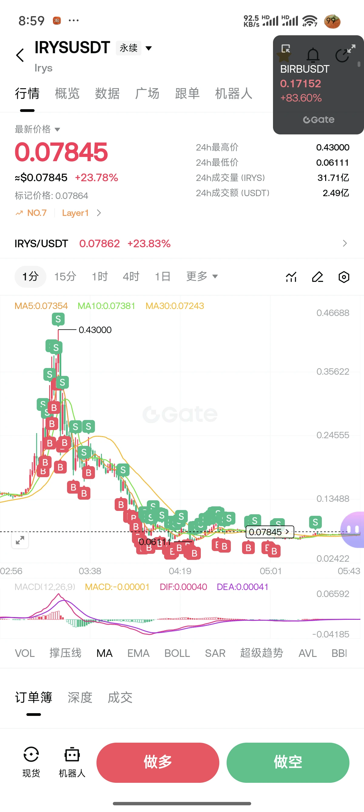Tap the back arrow beside IRYSUSDT
364x812 pixels.
(x=20, y=55)
